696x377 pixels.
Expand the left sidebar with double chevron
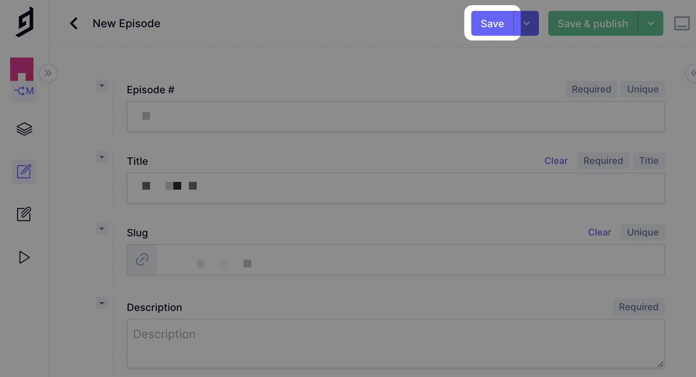pyautogui.click(x=48, y=73)
